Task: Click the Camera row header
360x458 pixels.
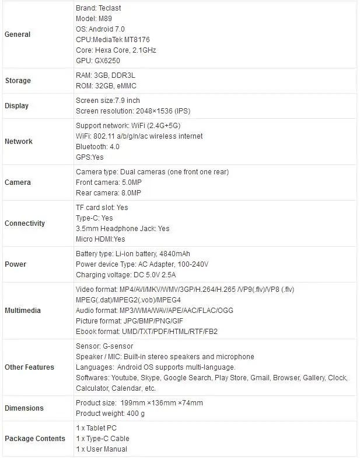Action: (x=18, y=182)
